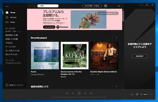Screen dimensions: 158x102
Task: Click the Home house icon
Action: (7, 13)
